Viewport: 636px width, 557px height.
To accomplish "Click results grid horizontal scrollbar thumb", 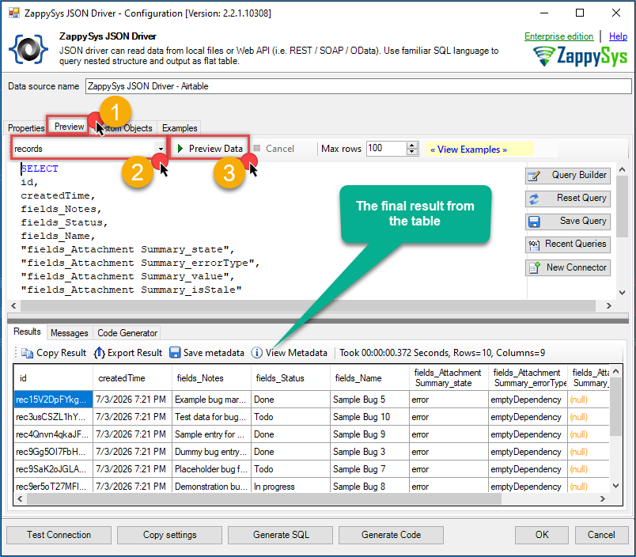I will [x=264, y=499].
